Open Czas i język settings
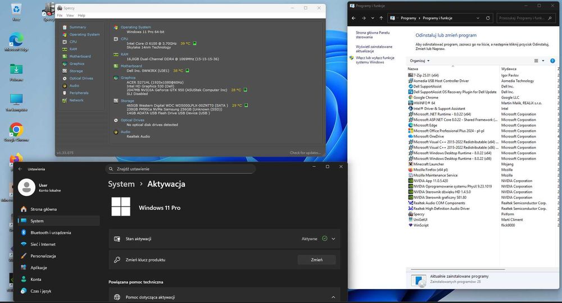Screen dimensions: 562x303 click(x=58, y=291)
